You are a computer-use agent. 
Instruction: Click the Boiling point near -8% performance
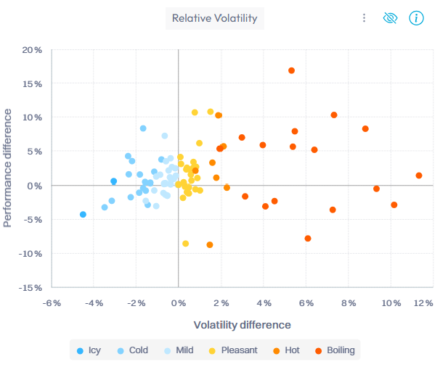pyautogui.click(x=308, y=239)
